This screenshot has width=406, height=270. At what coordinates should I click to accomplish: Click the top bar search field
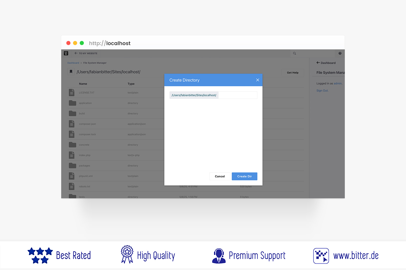pyautogui.click(x=313, y=53)
